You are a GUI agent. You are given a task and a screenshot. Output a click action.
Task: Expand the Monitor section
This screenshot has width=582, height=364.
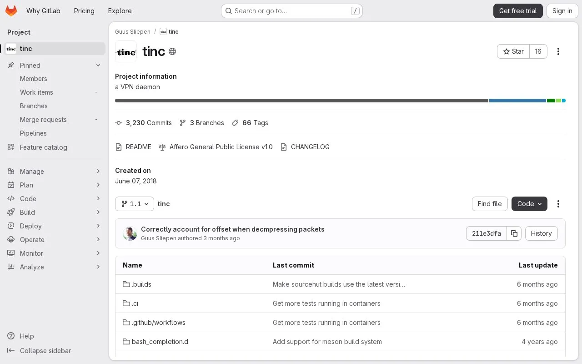pos(55,253)
